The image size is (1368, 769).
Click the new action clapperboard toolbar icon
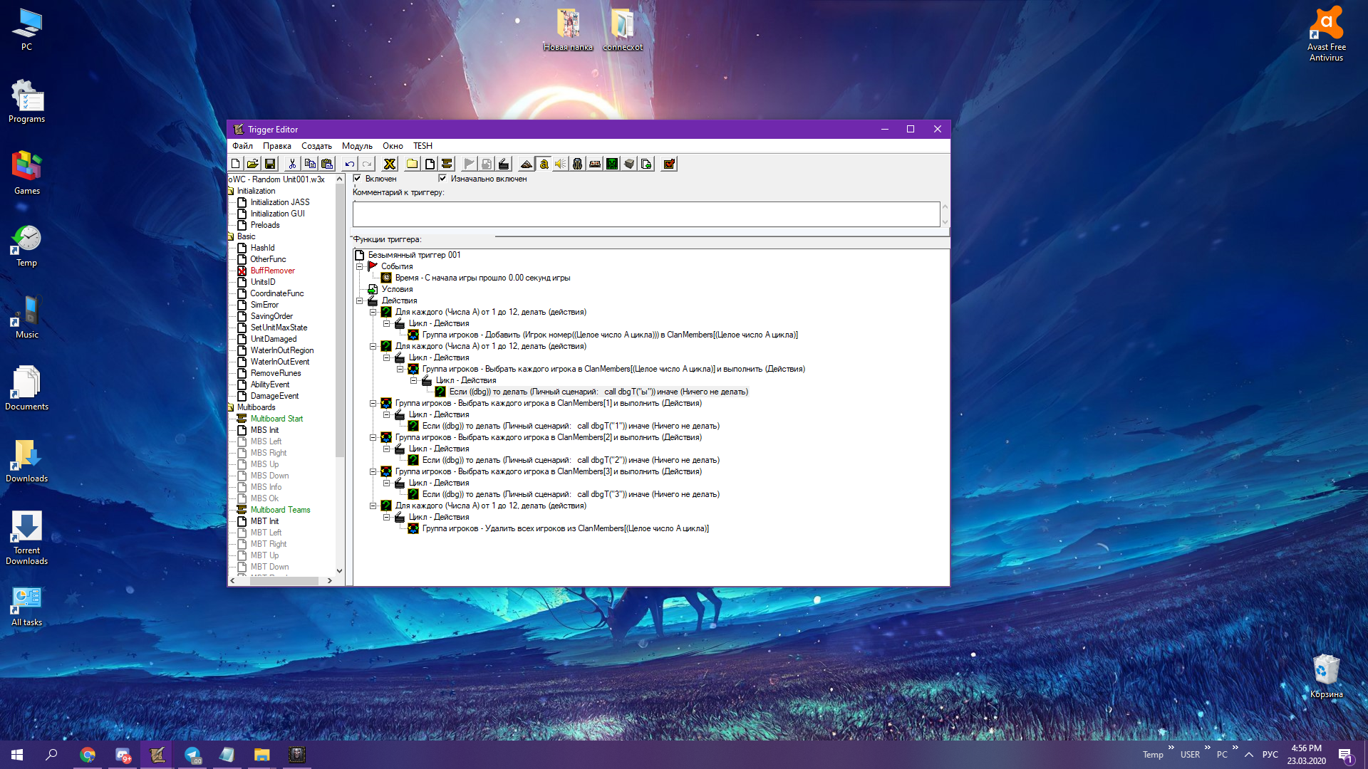tap(504, 164)
